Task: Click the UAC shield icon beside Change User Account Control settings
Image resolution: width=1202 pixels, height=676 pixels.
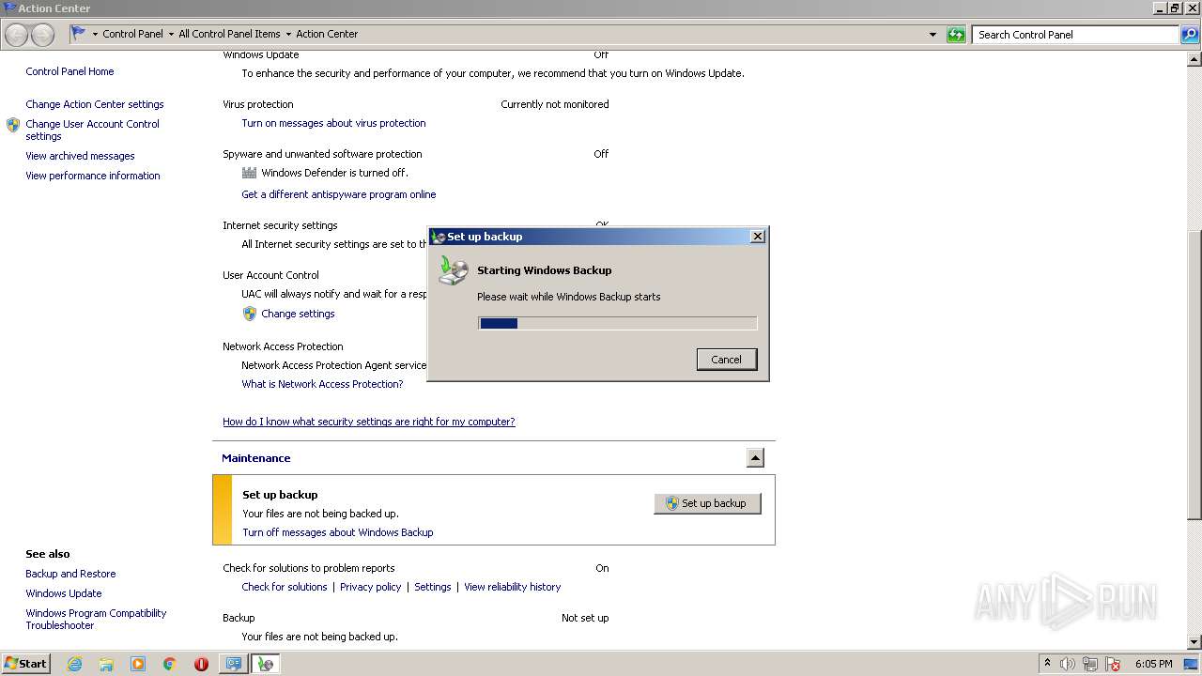Action: click(13, 124)
